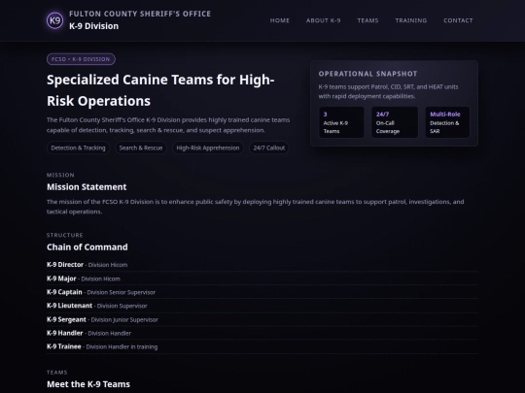
Task: Click the K9 circular logo badge
Action: coord(54,20)
